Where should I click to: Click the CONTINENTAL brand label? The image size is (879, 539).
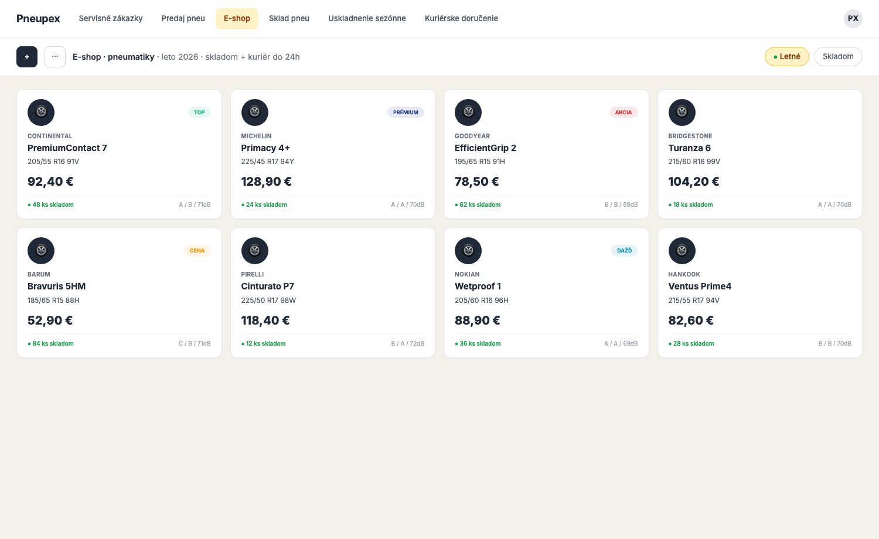[50, 136]
